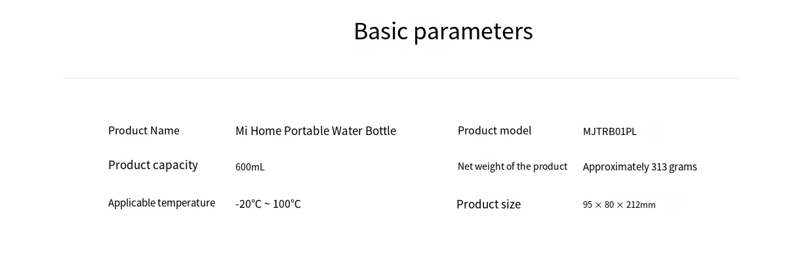Click the "100°C" maximum temperature
The width and height of the screenshot is (804, 274).
(x=287, y=205)
